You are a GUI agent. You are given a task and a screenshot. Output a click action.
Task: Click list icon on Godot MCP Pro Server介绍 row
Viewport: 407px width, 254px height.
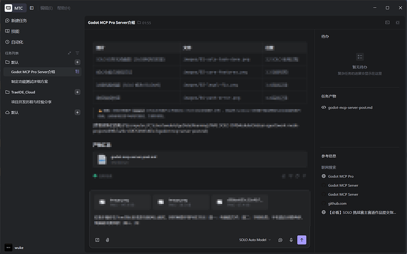click(77, 72)
